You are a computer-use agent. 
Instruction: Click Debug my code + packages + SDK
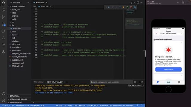(x=30, y=106)
